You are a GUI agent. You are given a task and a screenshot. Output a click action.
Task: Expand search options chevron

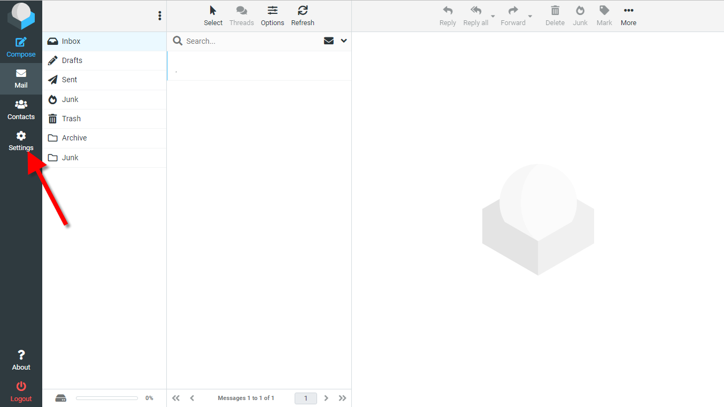tap(344, 41)
